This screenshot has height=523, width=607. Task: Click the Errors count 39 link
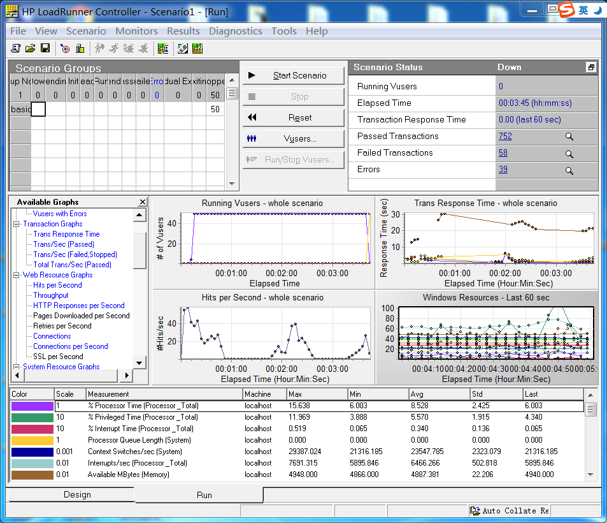pos(503,170)
